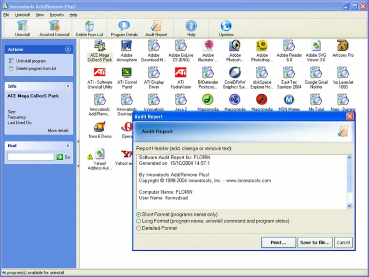The height and width of the screenshot is (277, 369).
Task: Click inside the Report Header text area
Action: click(242, 181)
